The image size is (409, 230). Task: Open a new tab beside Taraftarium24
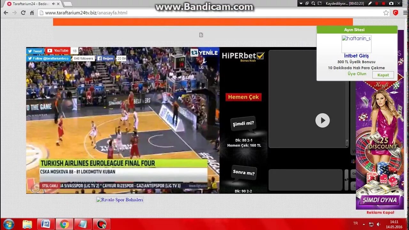pyautogui.click(x=67, y=4)
